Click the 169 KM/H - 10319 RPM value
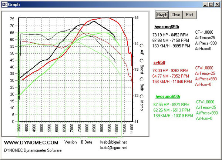Screen dimensions: 222x160 tap(173, 116)
